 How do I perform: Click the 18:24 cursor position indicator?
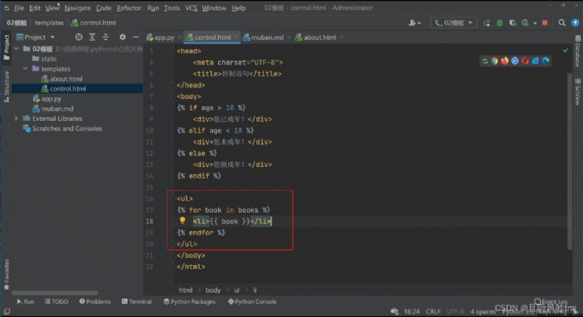tap(412, 311)
